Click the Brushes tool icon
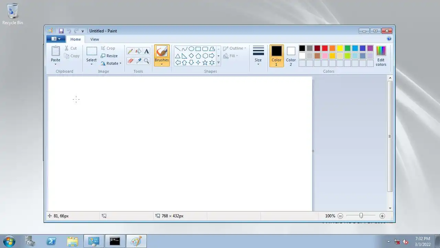The image size is (440, 248). point(162,52)
